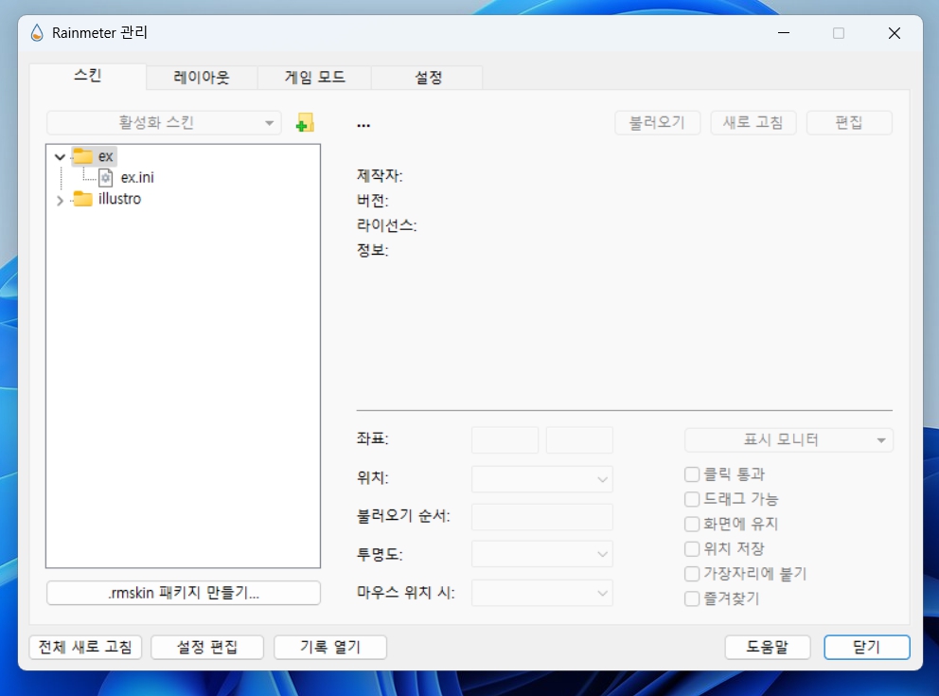The height and width of the screenshot is (696, 939).
Task: Click the 새로 고침 button
Action: click(753, 123)
